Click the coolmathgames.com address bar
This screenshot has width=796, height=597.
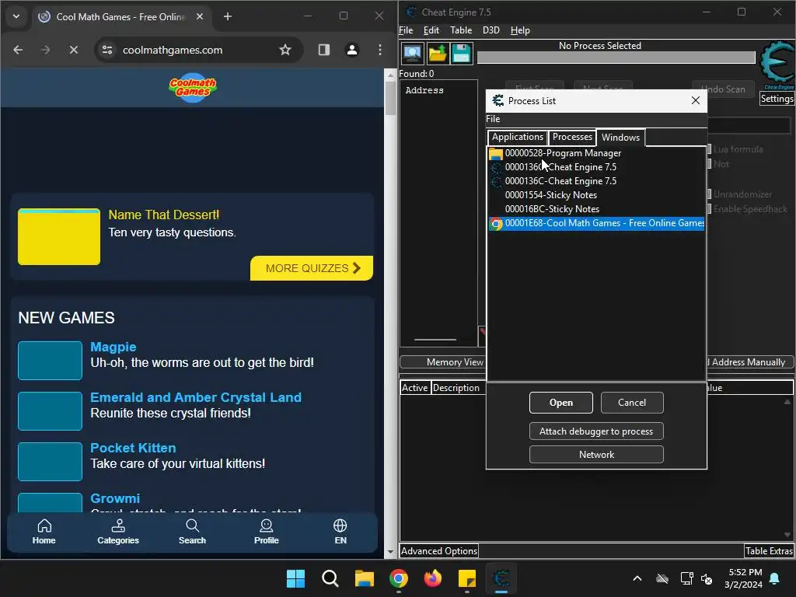coord(198,50)
